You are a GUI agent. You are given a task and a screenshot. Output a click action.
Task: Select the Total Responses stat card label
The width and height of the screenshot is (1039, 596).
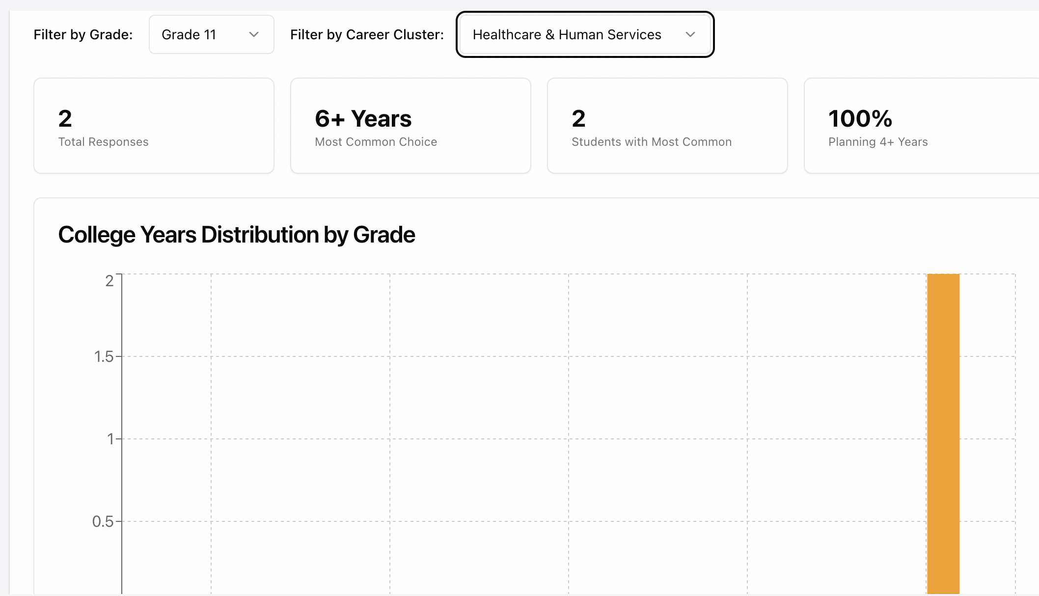point(103,142)
